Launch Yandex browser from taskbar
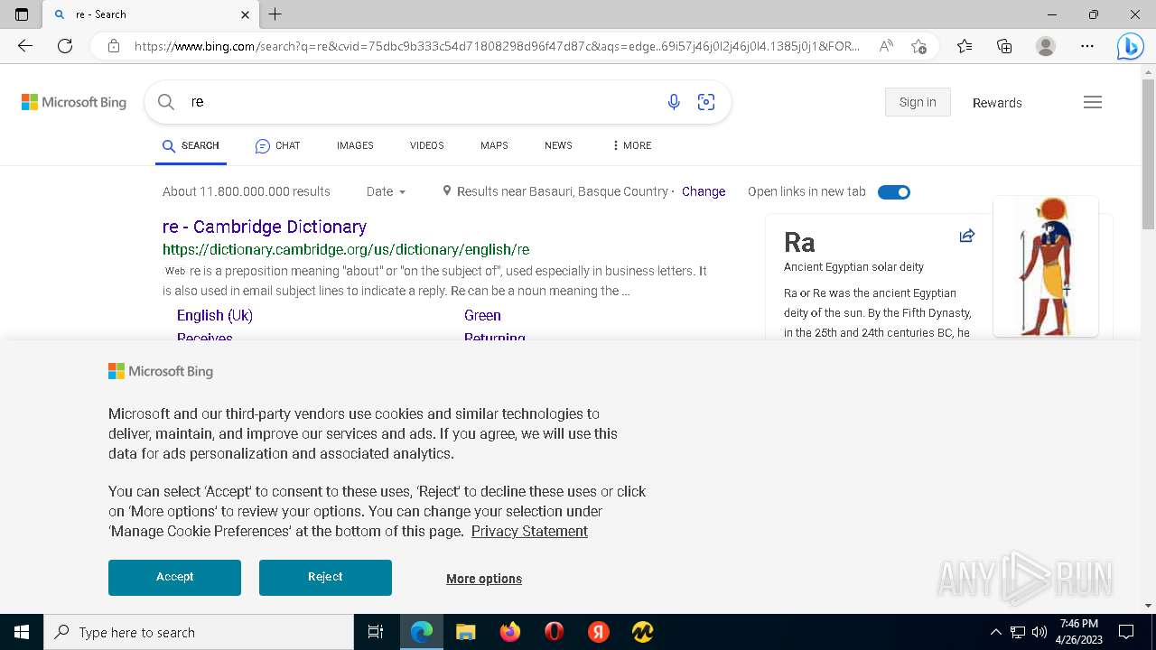The image size is (1156, 650). click(x=598, y=632)
